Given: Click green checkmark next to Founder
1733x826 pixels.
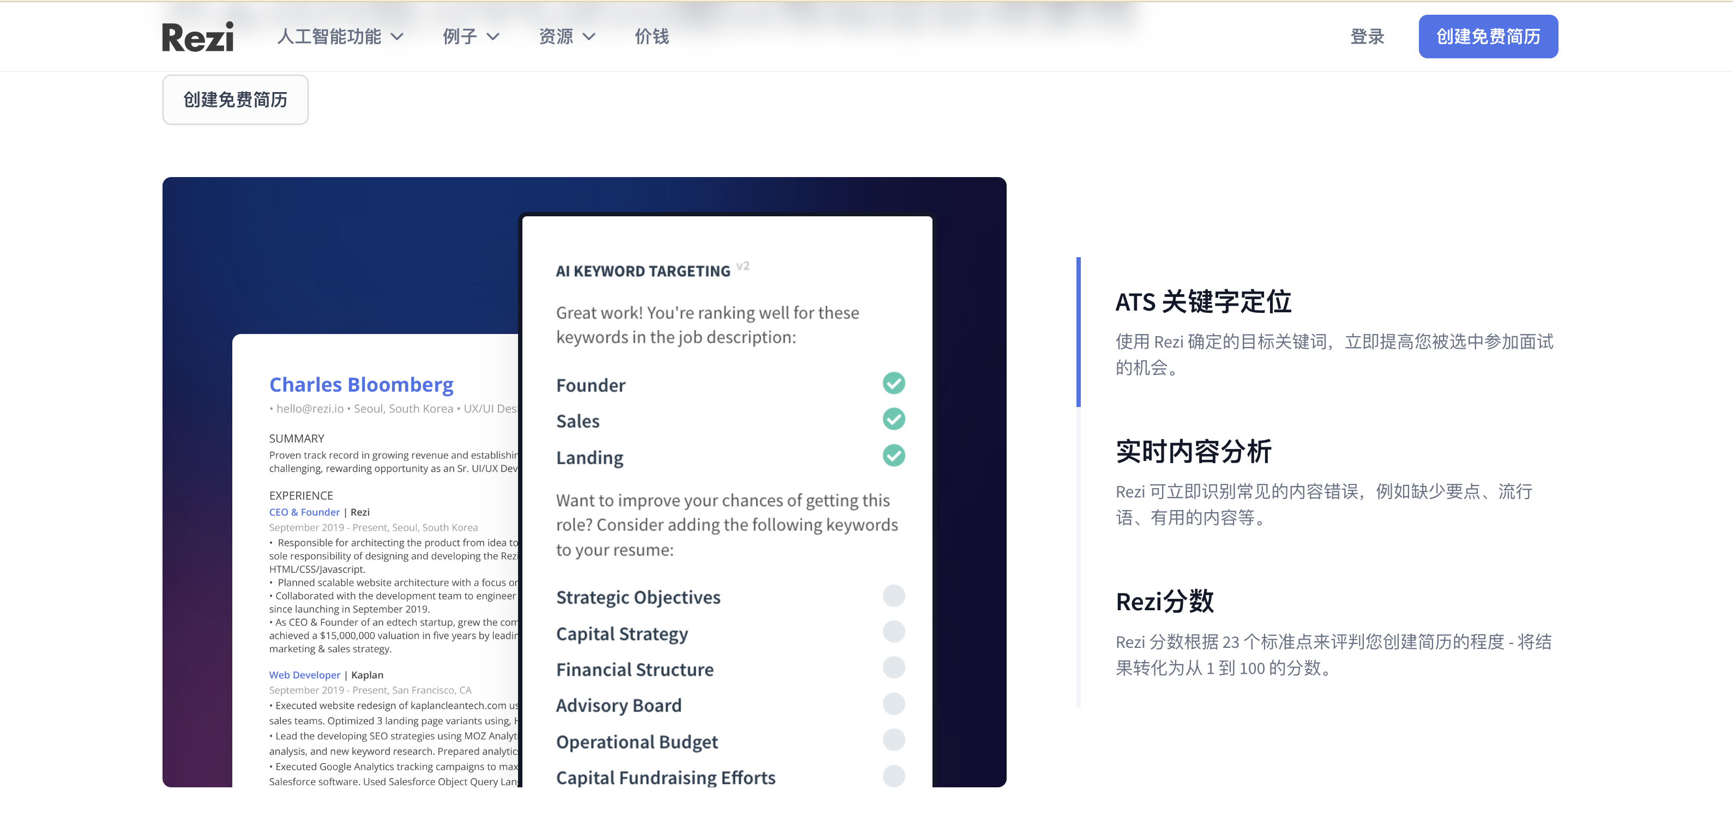Looking at the screenshot, I should tap(893, 383).
